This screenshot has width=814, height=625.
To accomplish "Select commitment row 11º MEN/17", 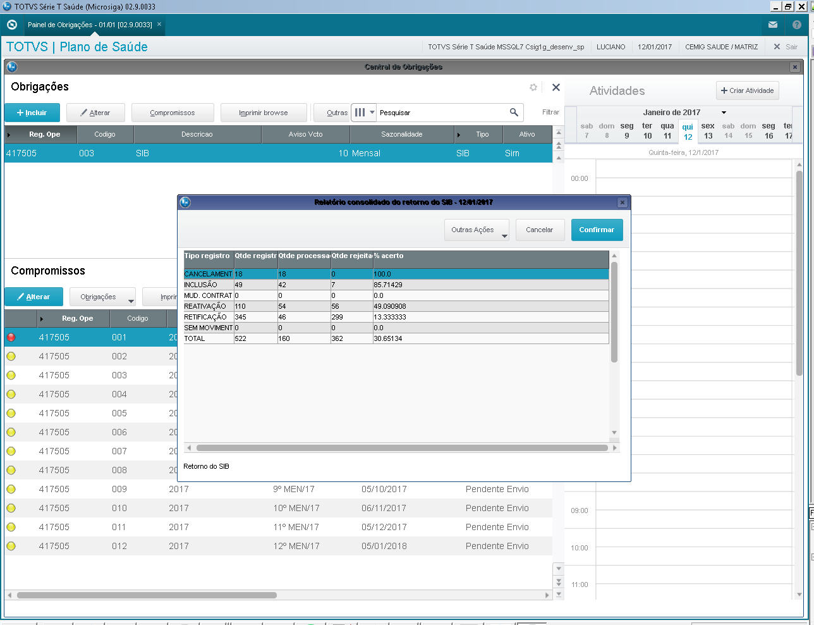I will 278,527.
